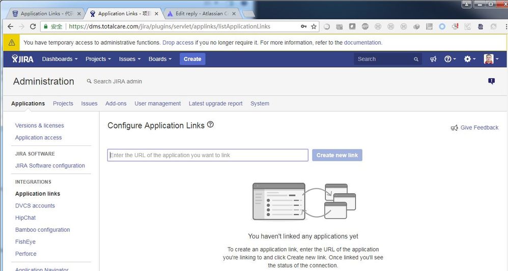Click the admin notification flag icon

[x=492, y=81]
